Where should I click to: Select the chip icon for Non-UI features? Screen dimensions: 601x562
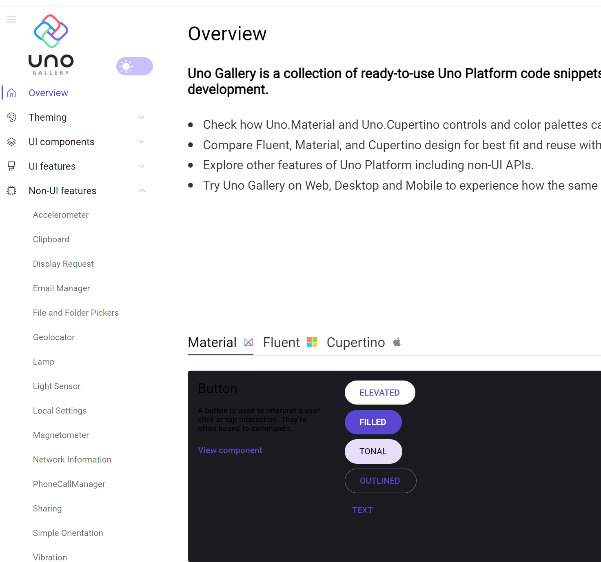[11, 190]
